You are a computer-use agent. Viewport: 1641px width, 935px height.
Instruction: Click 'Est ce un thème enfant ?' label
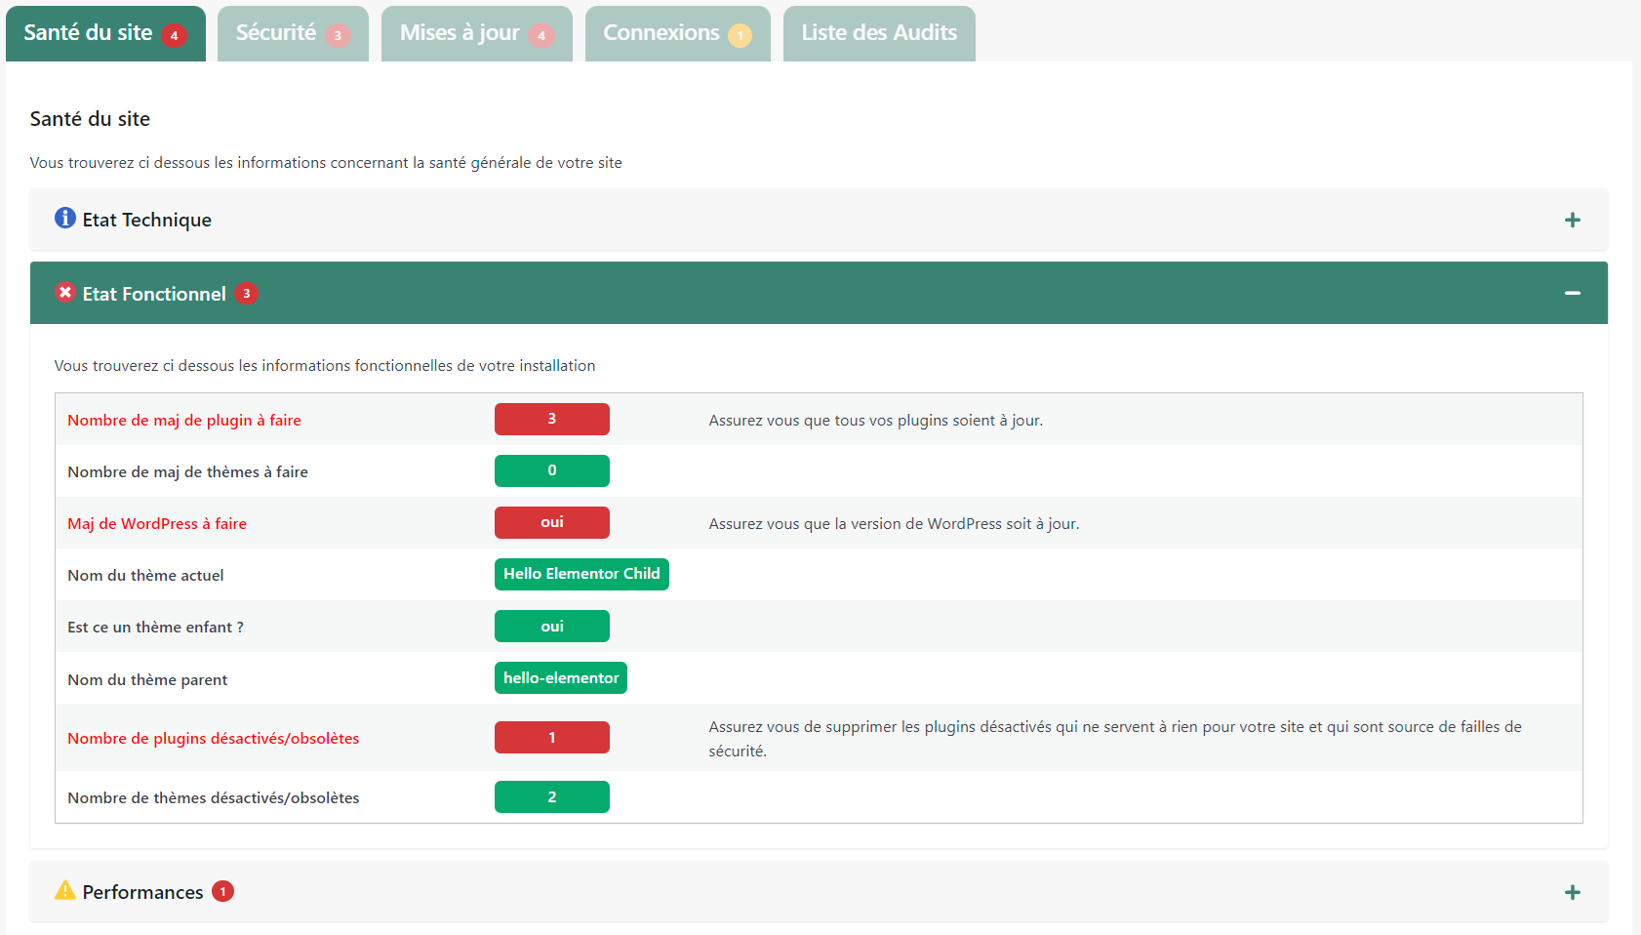155,627
